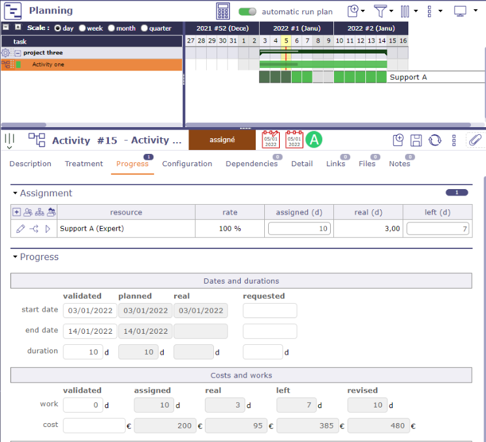
Task: Toggle the automatic run plan switch
Action: pyautogui.click(x=247, y=12)
